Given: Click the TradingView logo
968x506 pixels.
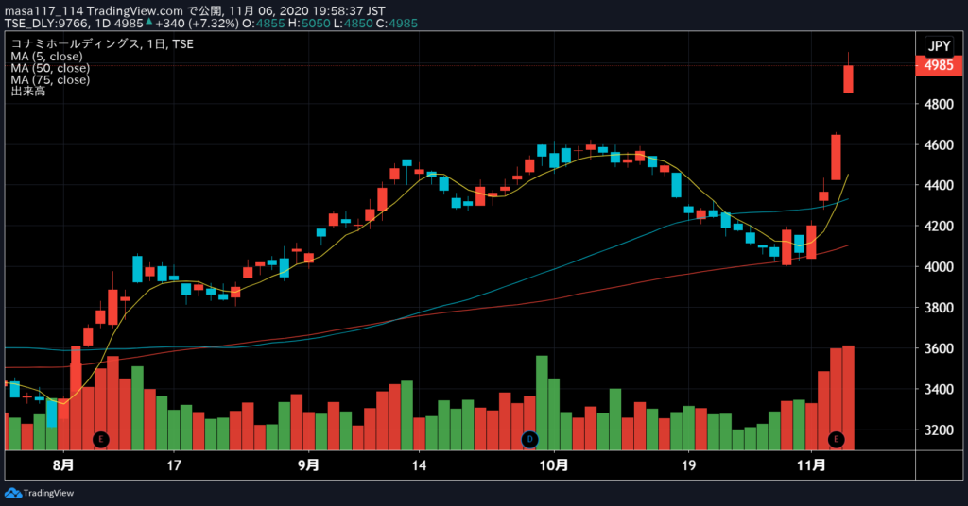Looking at the screenshot, I should (x=39, y=493).
